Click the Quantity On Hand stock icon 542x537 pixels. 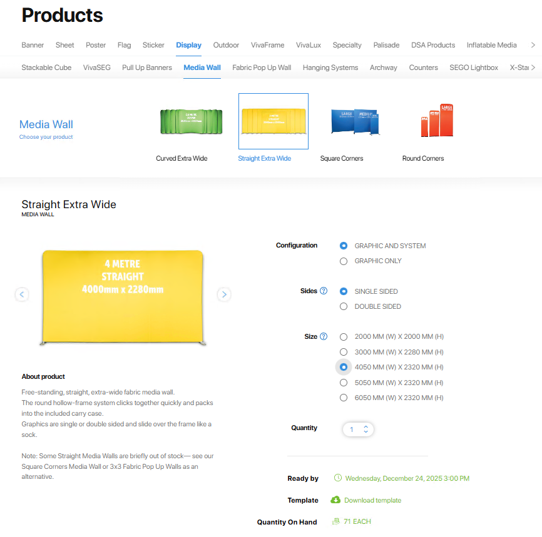[336, 521]
